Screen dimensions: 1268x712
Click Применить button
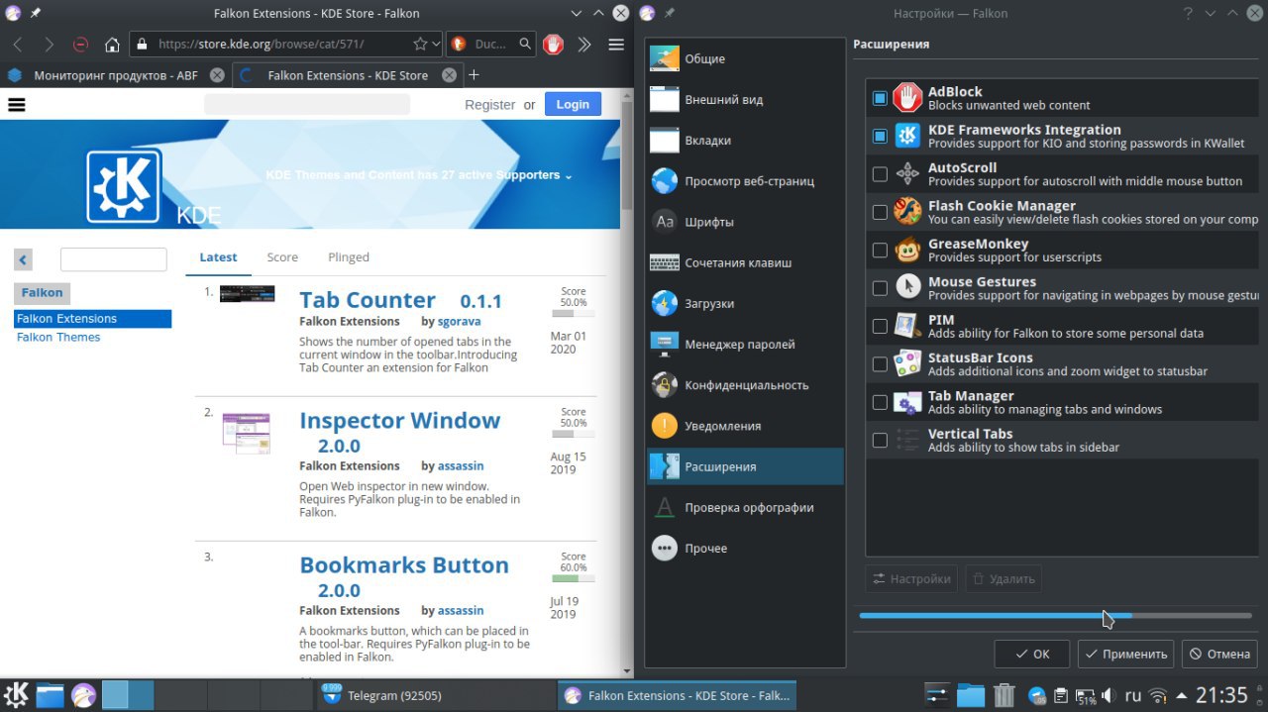(1125, 654)
